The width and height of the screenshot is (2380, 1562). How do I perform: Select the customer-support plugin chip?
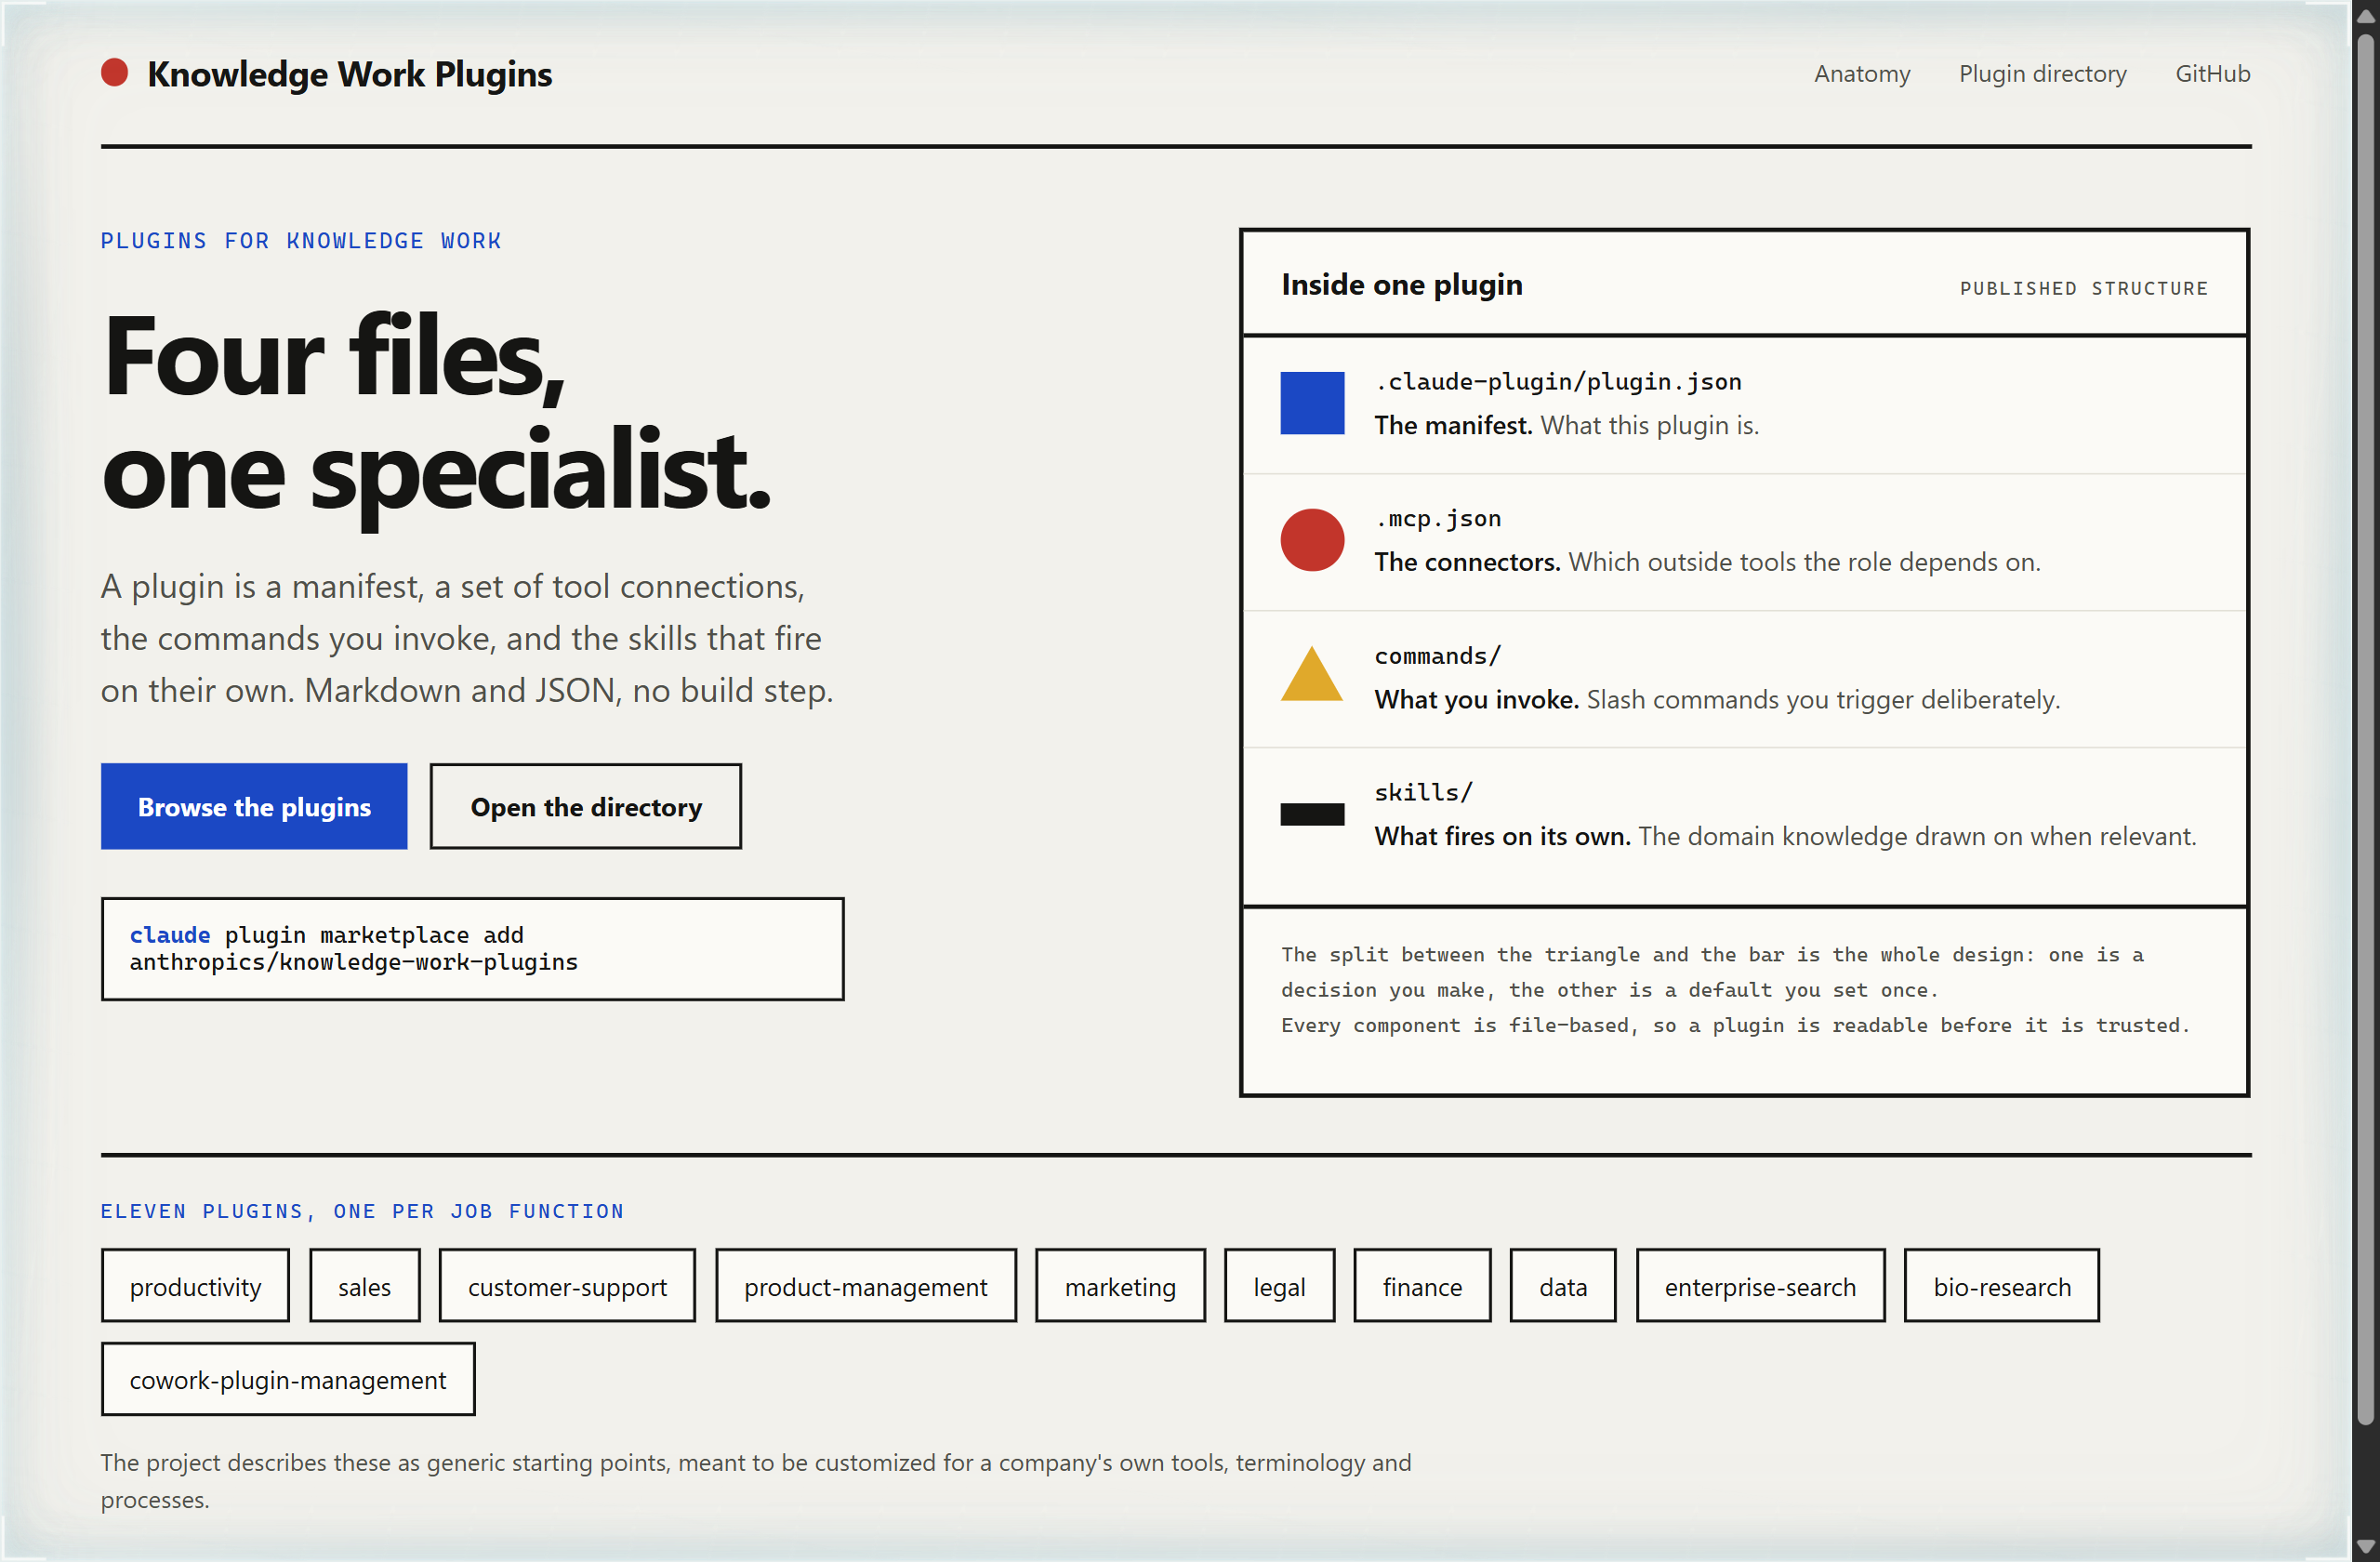coord(567,1286)
